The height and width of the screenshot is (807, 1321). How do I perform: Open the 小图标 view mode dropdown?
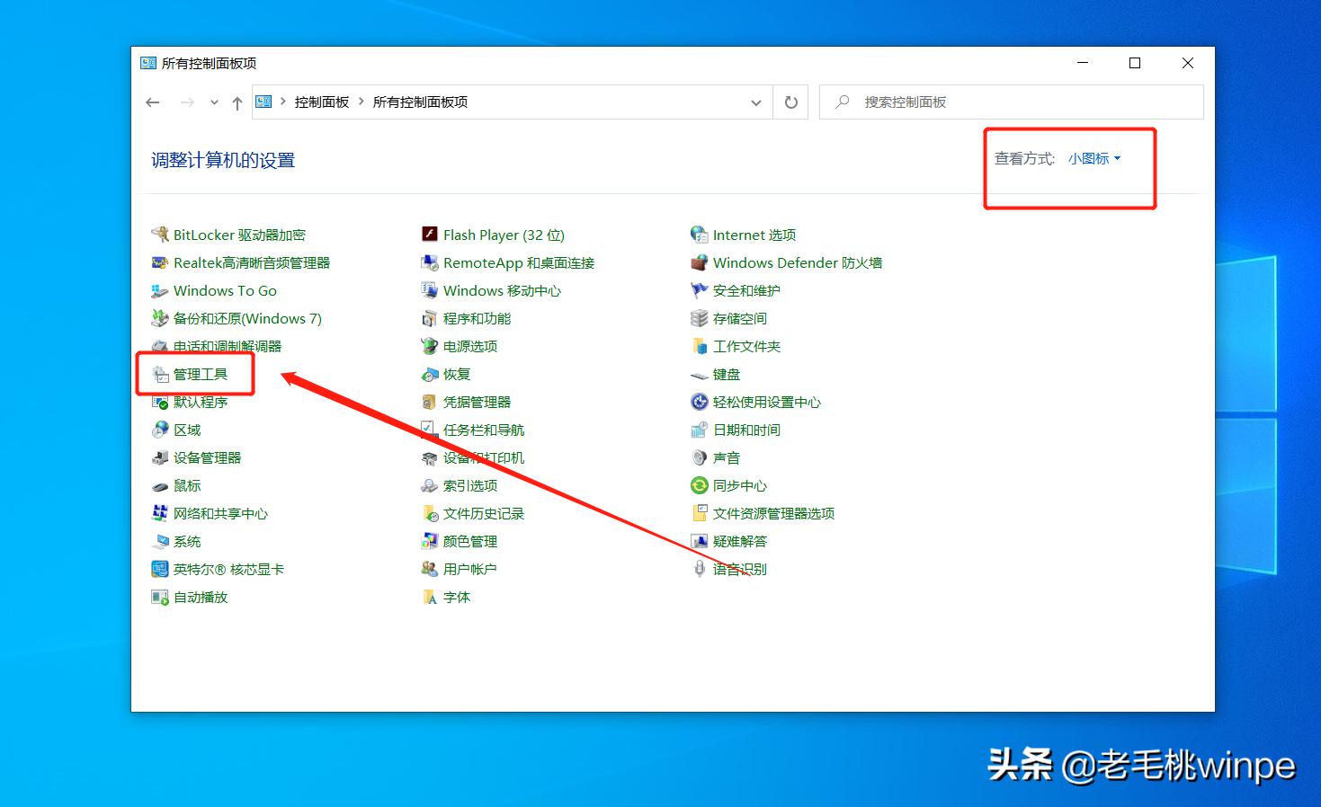1093,158
